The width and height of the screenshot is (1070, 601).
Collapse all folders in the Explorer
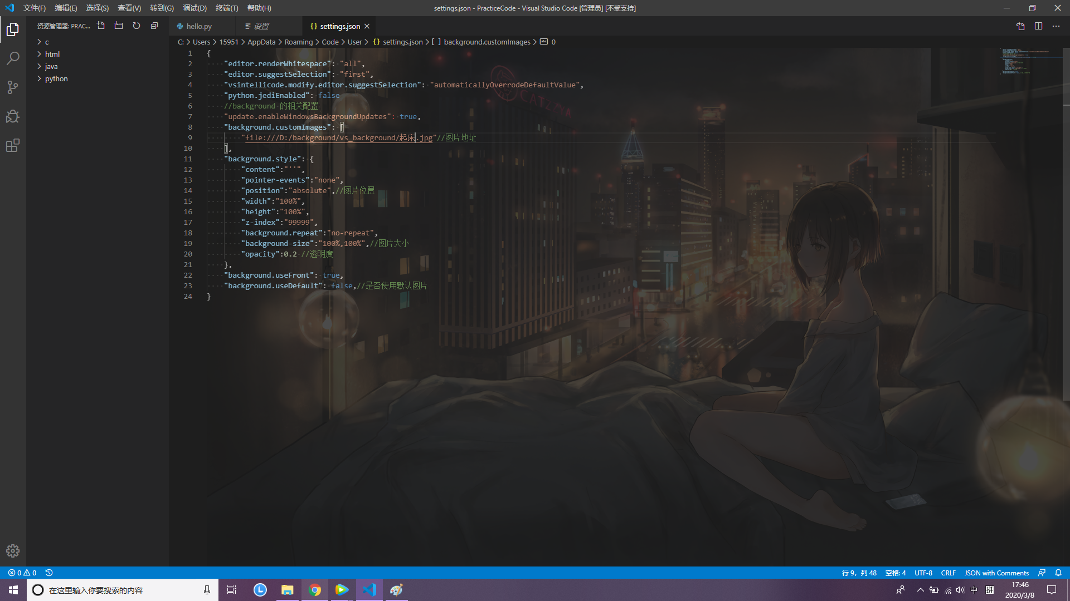154,26
